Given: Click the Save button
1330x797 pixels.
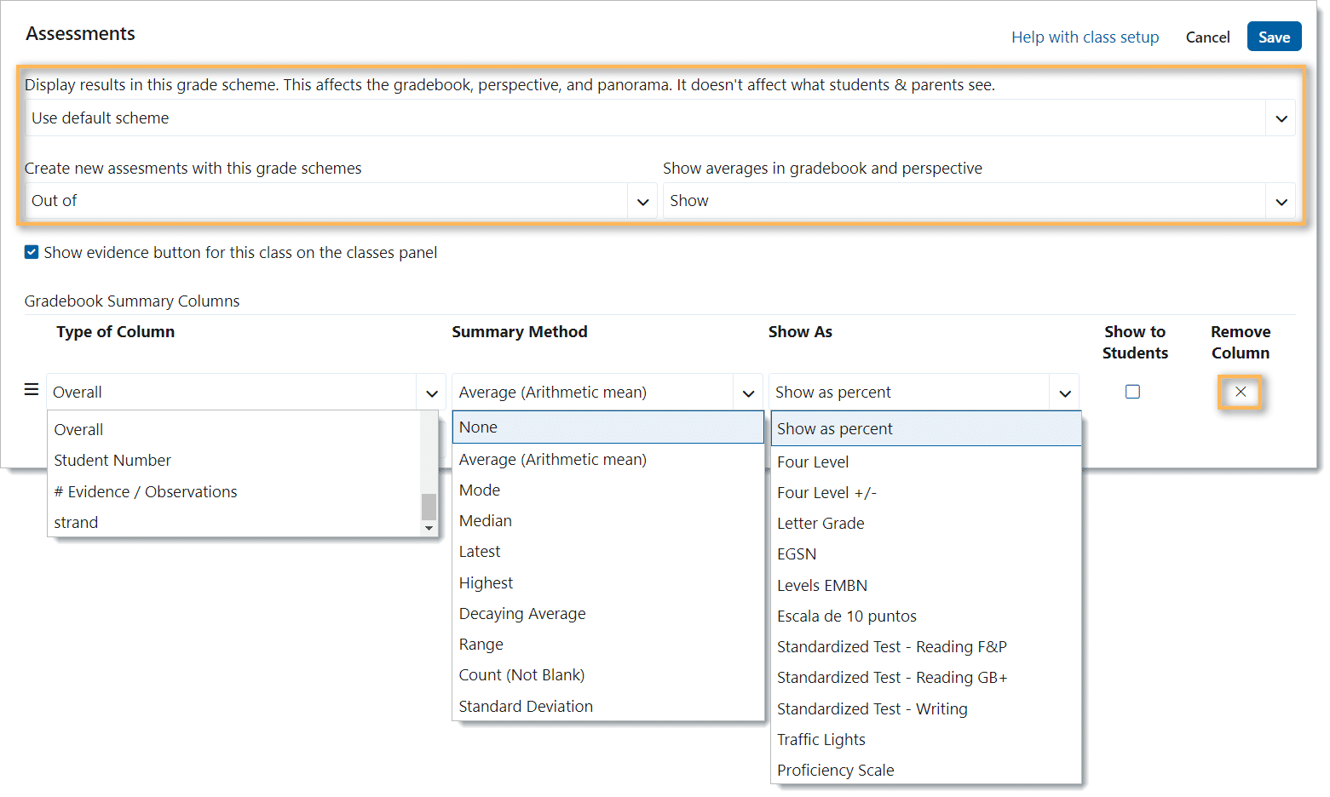Looking at the screenshot, I should click(x=1274, y=37).
